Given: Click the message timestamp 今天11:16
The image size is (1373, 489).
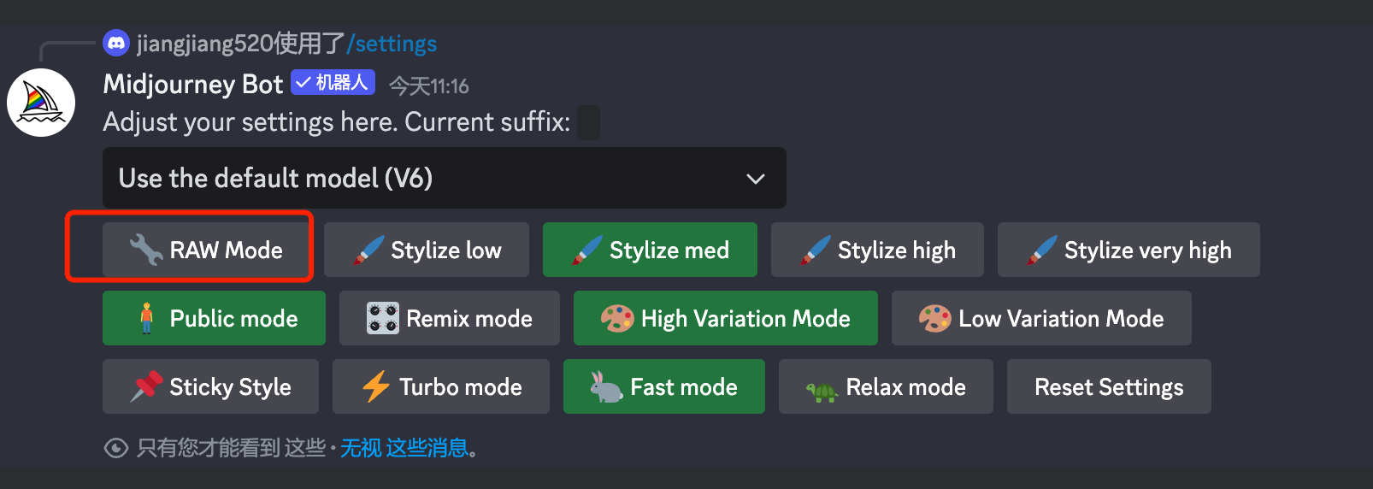Looking at the screenshot, I should 429,86.
